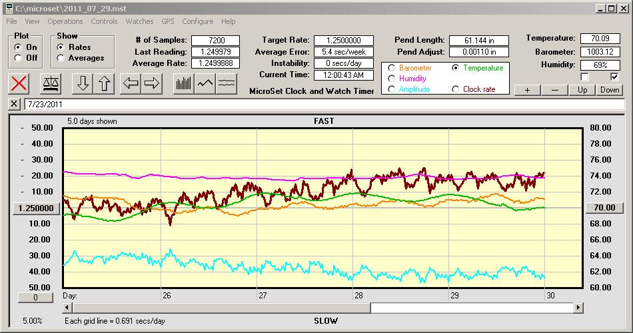
Task: Click the 0 button below left axis
Action: coord(35,298)
